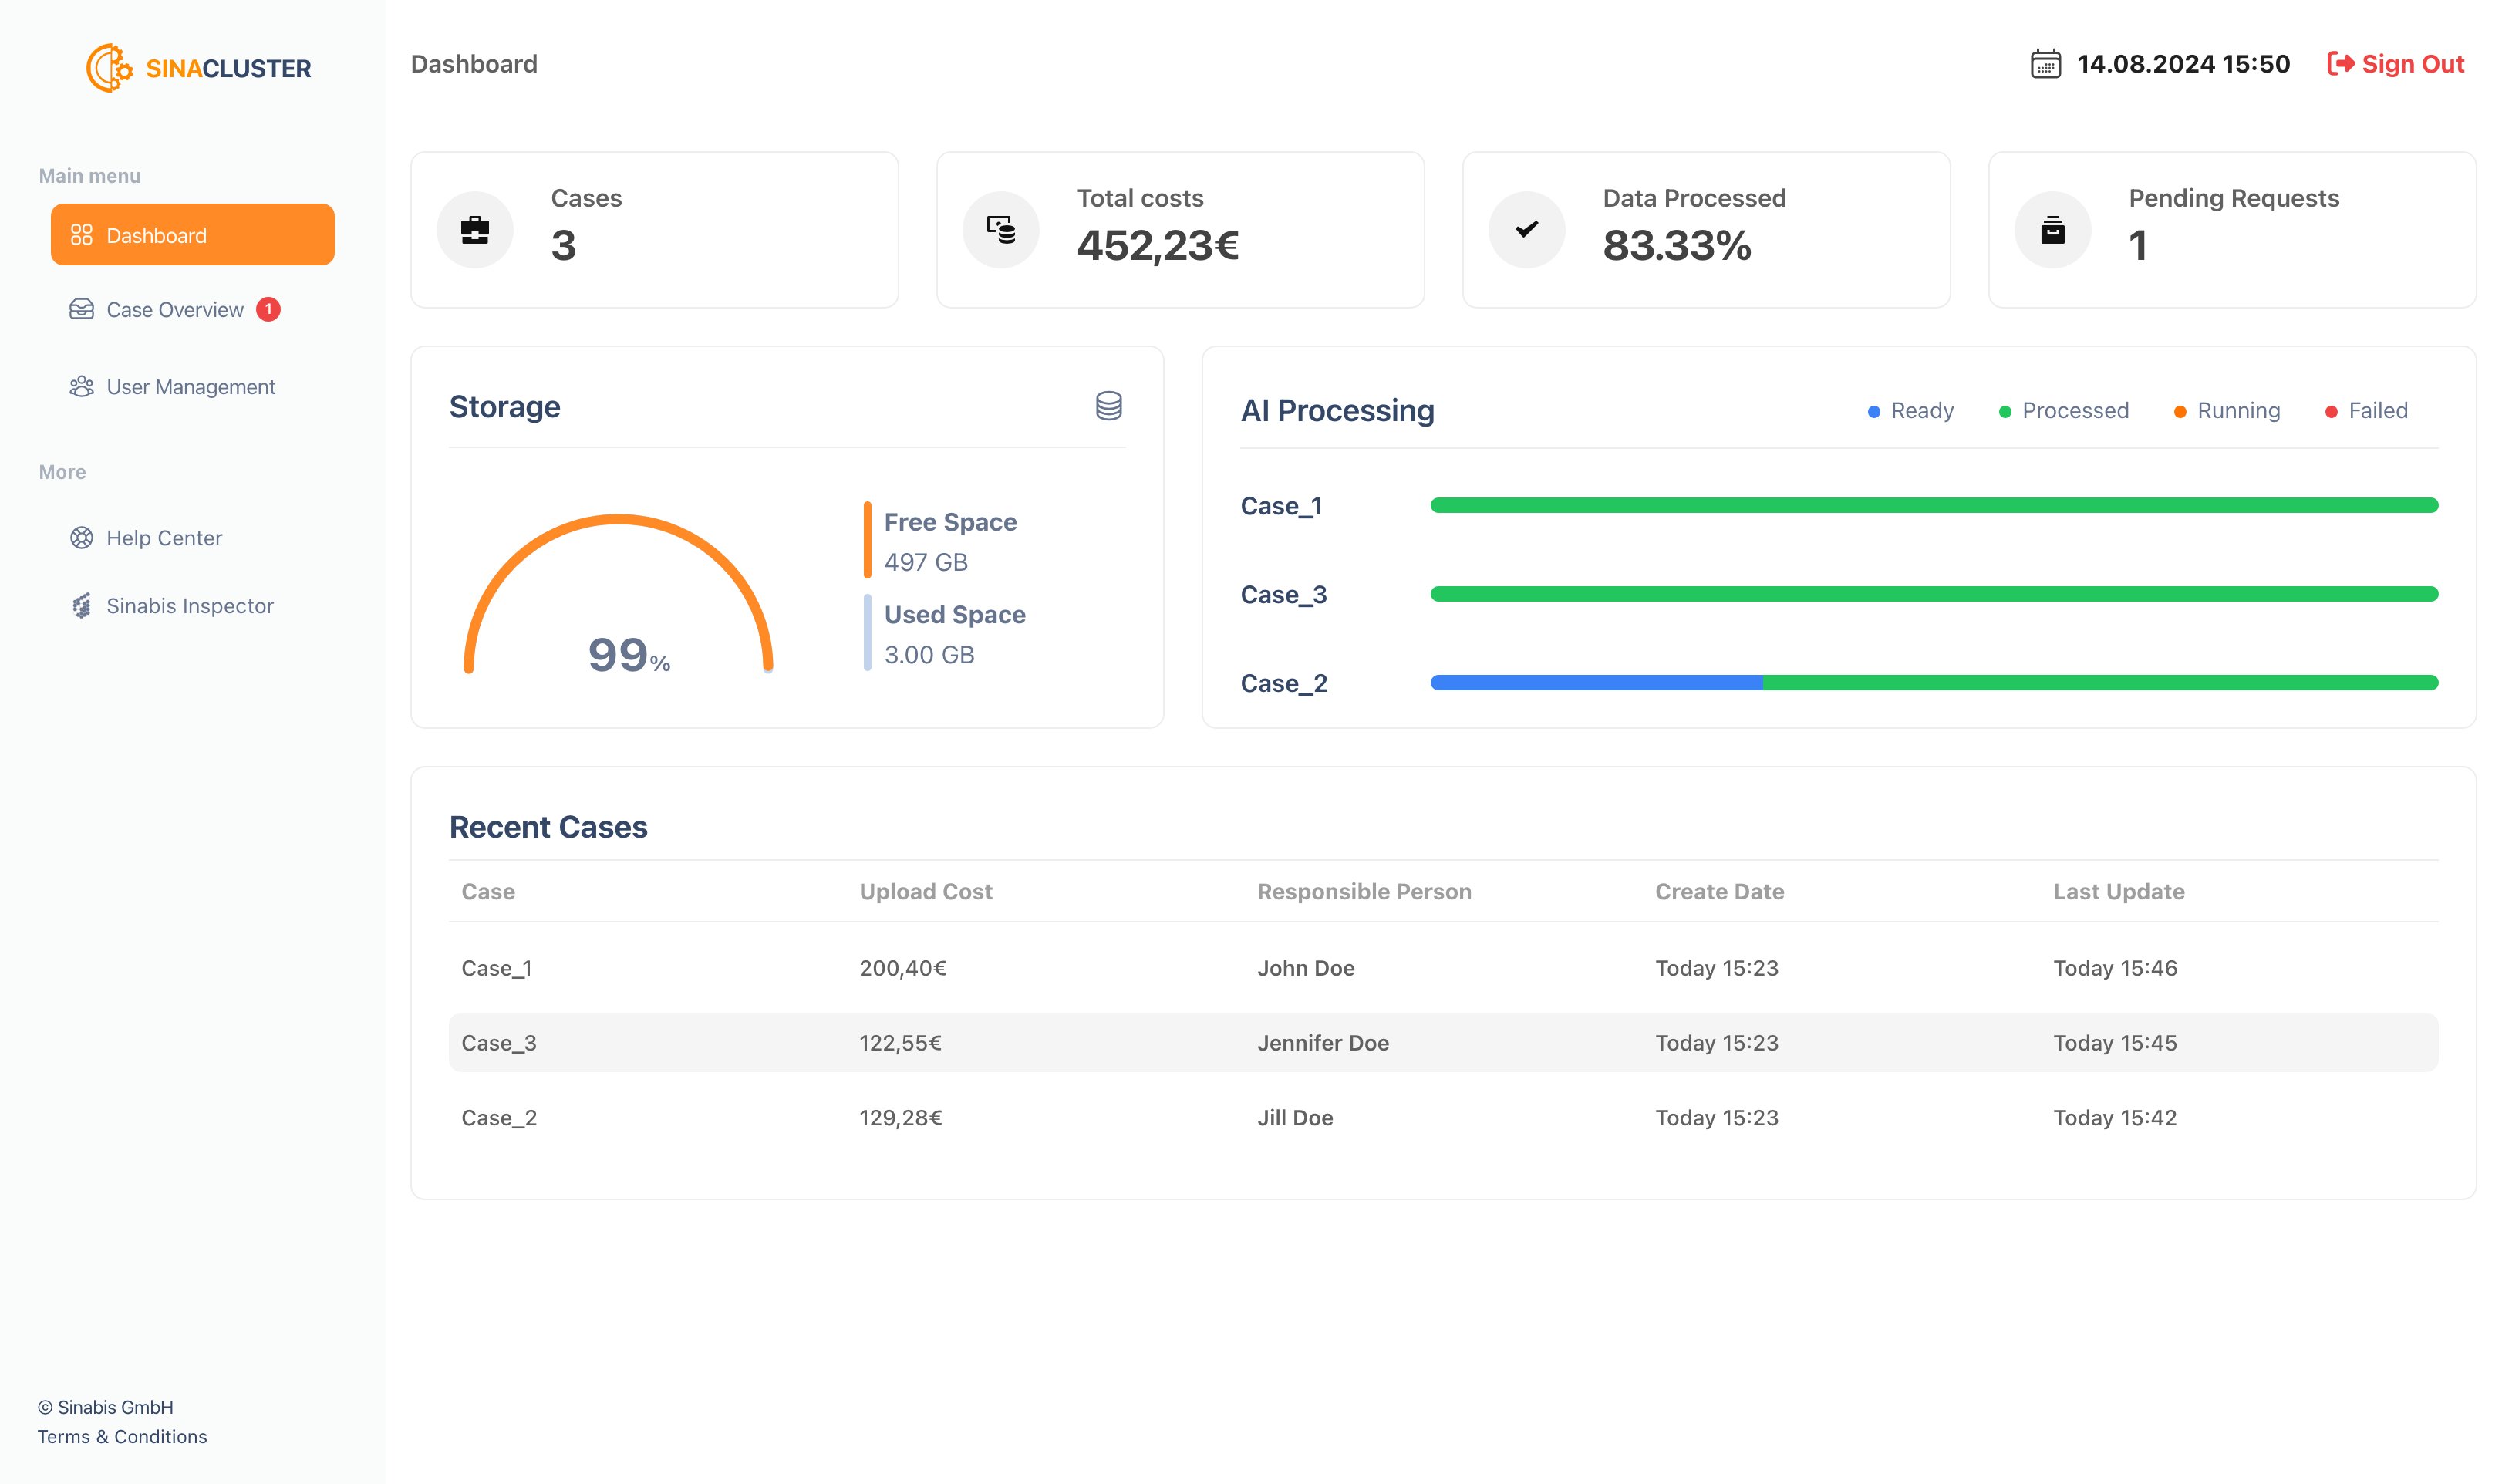Click the Sign Out button
Screen dimensions: 2502x1484
(x=2395, y=63)
